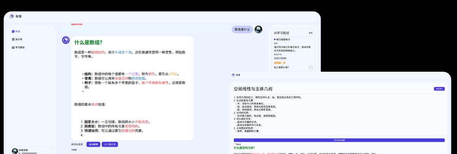Click the purple 修改笔记 button in notes window

point(439,89)
